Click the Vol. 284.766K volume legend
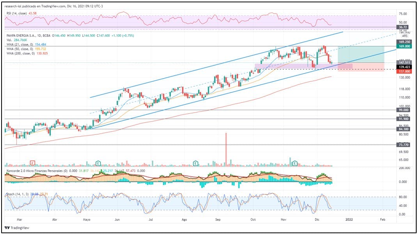The height and width of the screenshot is (234, 417). 17,40
